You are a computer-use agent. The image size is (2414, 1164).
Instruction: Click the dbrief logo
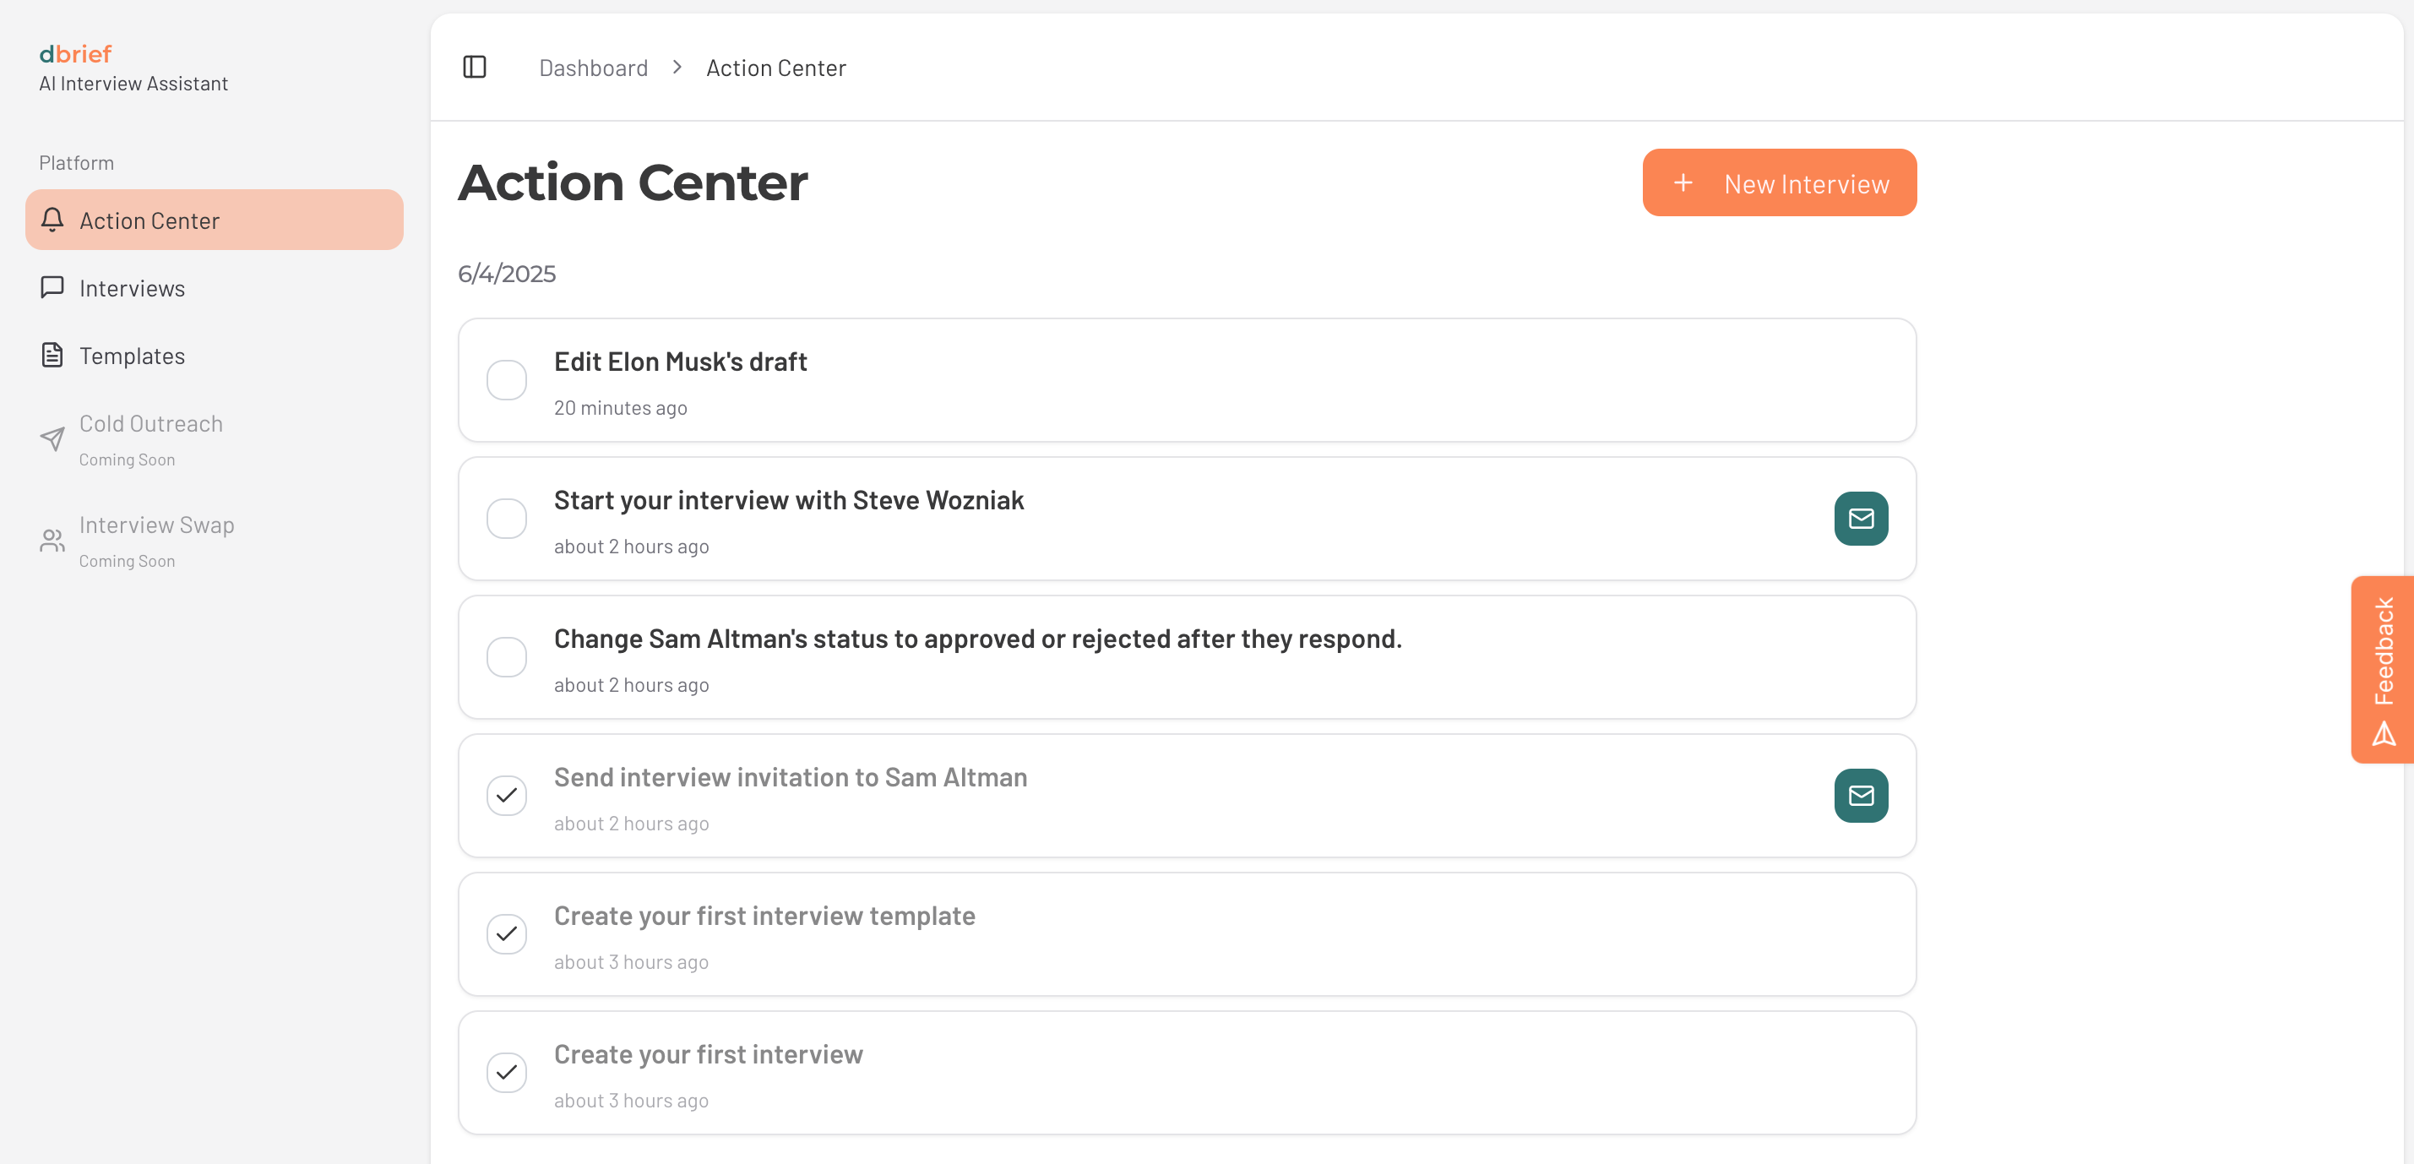(x=75, y=53)
